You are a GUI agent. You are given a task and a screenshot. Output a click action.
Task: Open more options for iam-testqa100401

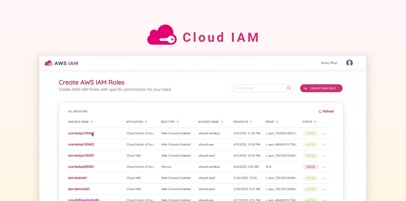[x=325, y=156]
